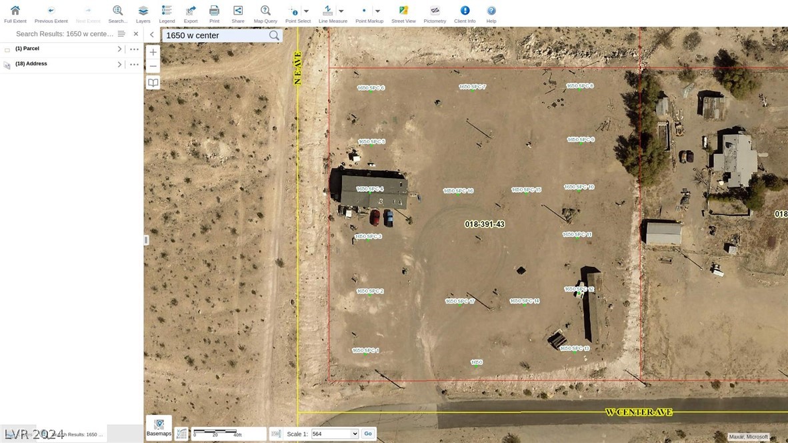Expand the Address result group
Screen dimensions: 788x443
click(119, 63)
